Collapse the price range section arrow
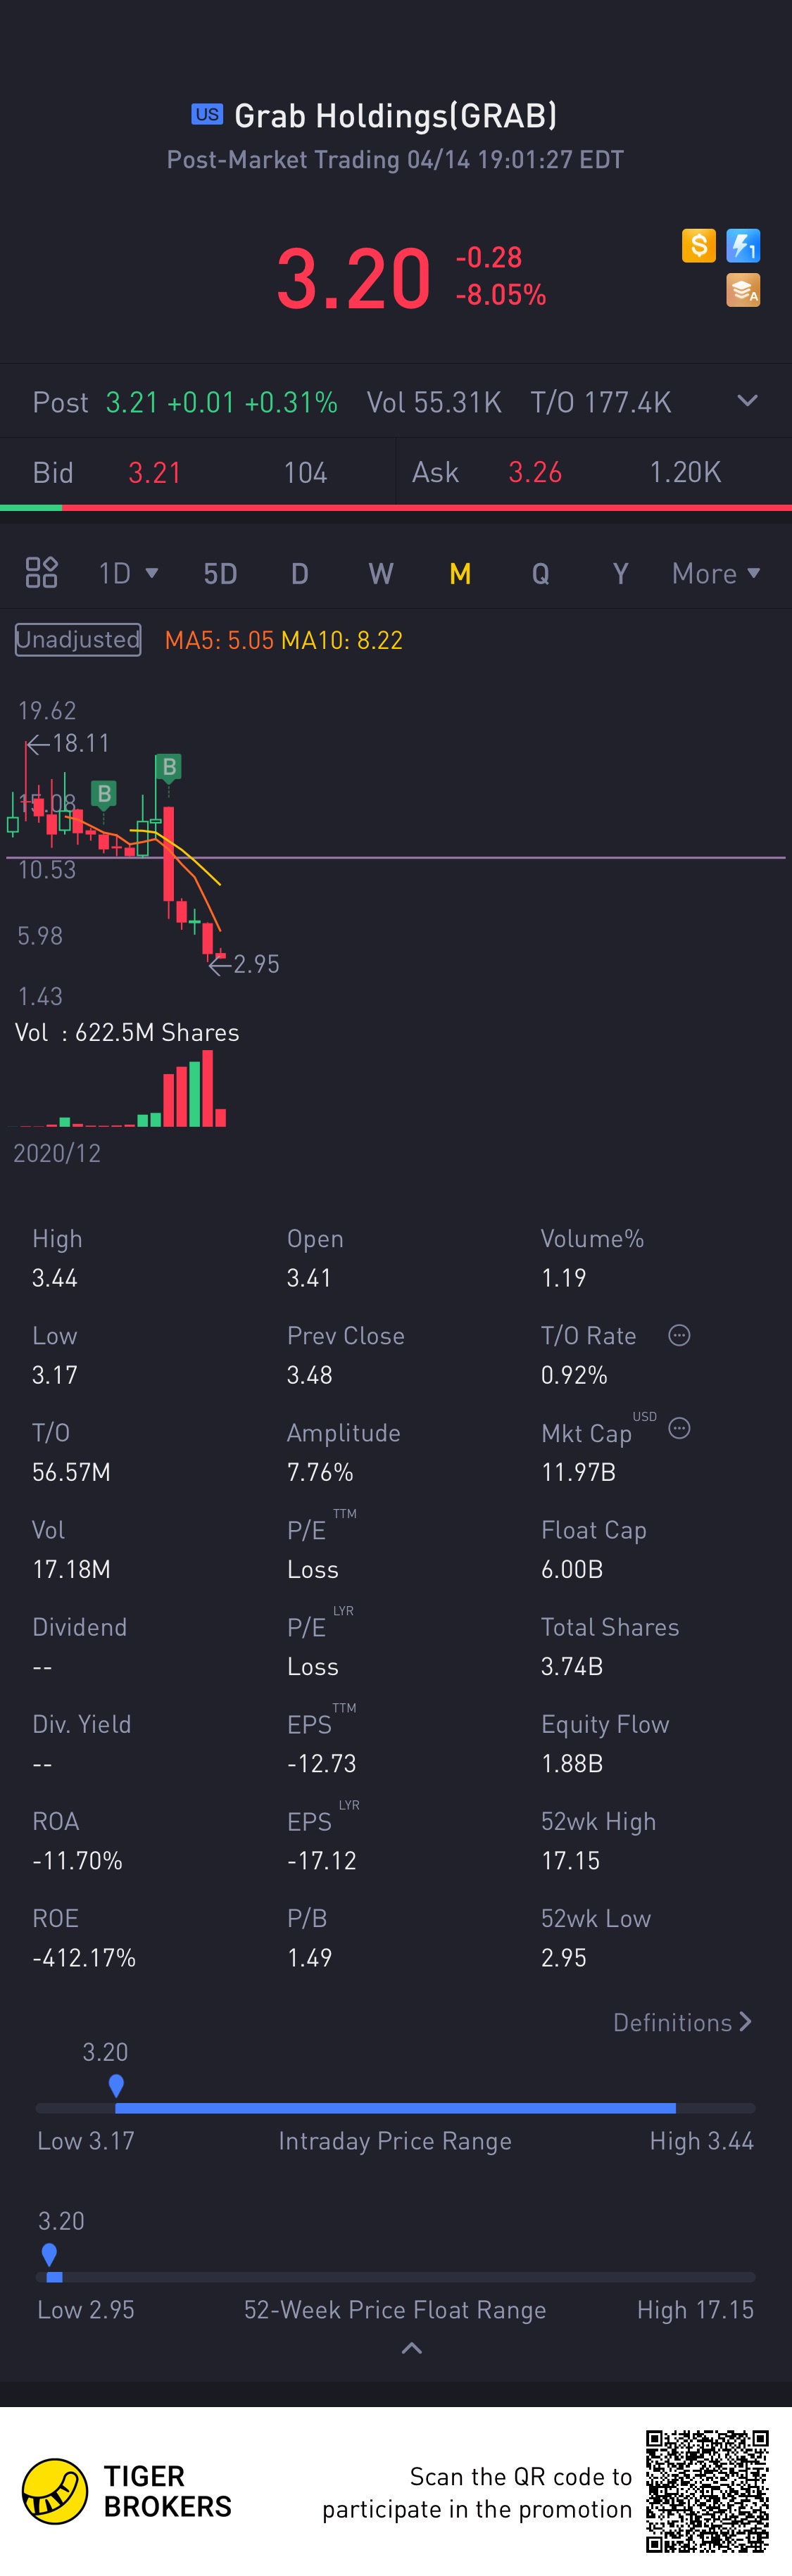Image resolution: width=792 pixels, height=2576 pixels. pyautogui.click(x=411, y=2347)
